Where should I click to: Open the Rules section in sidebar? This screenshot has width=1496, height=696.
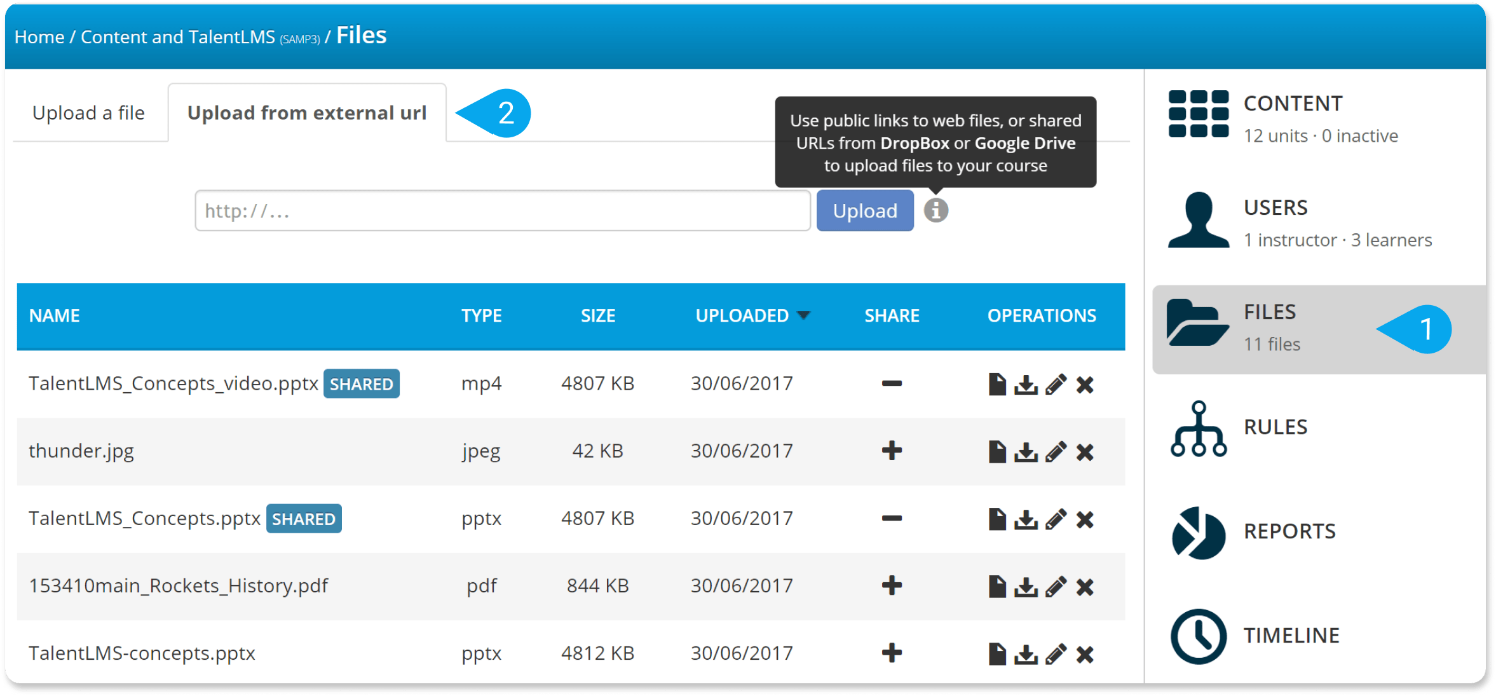point(1275,427)
